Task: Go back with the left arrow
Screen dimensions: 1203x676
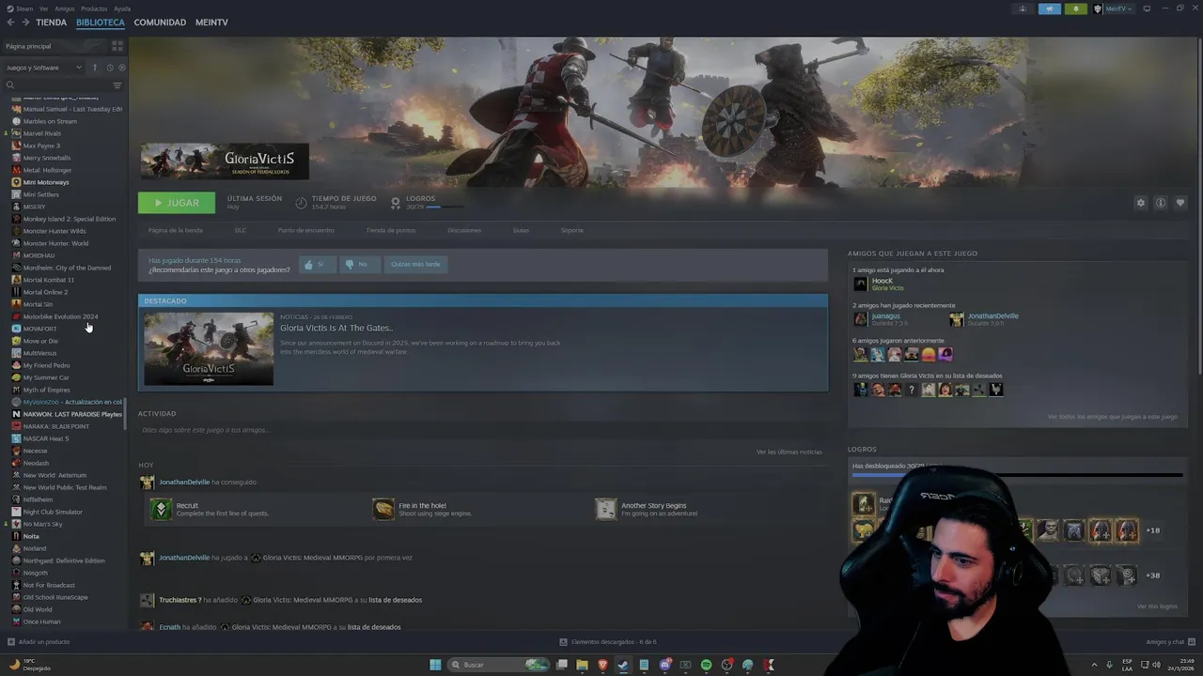Action: (10, 23)
